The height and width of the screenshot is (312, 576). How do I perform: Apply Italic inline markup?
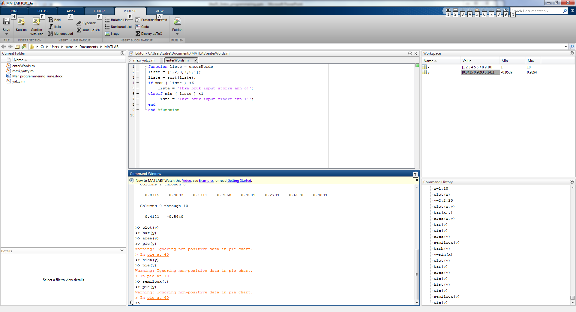[55, 27]
